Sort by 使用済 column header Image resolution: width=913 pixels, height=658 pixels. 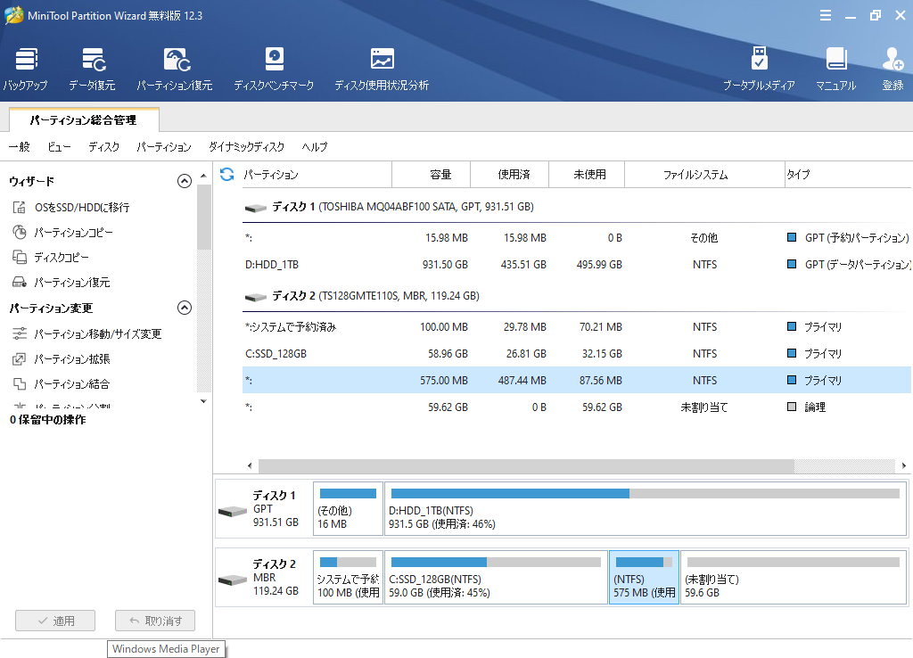[509, 174]
